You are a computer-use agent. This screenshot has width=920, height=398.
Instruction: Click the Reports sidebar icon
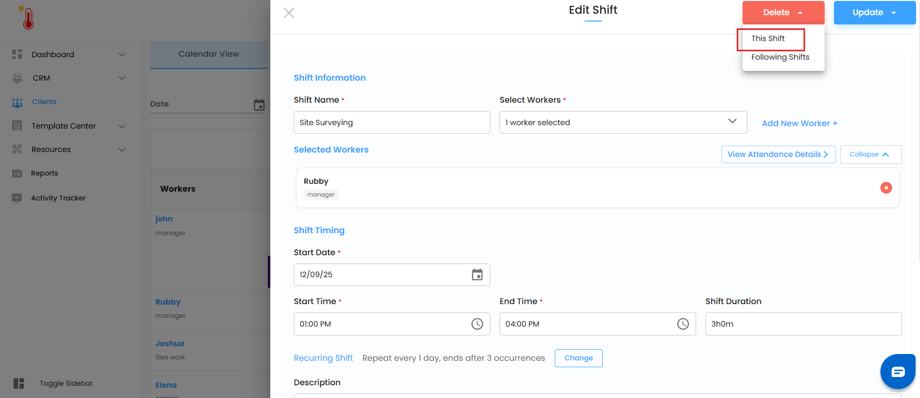[17, 173]
